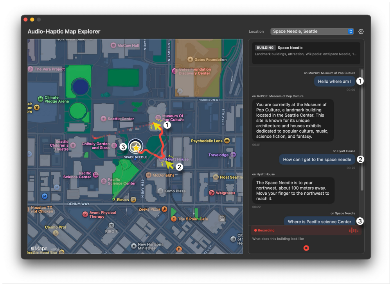
Task: Click the red Recording indicator bar
Action: pos(306,230)
